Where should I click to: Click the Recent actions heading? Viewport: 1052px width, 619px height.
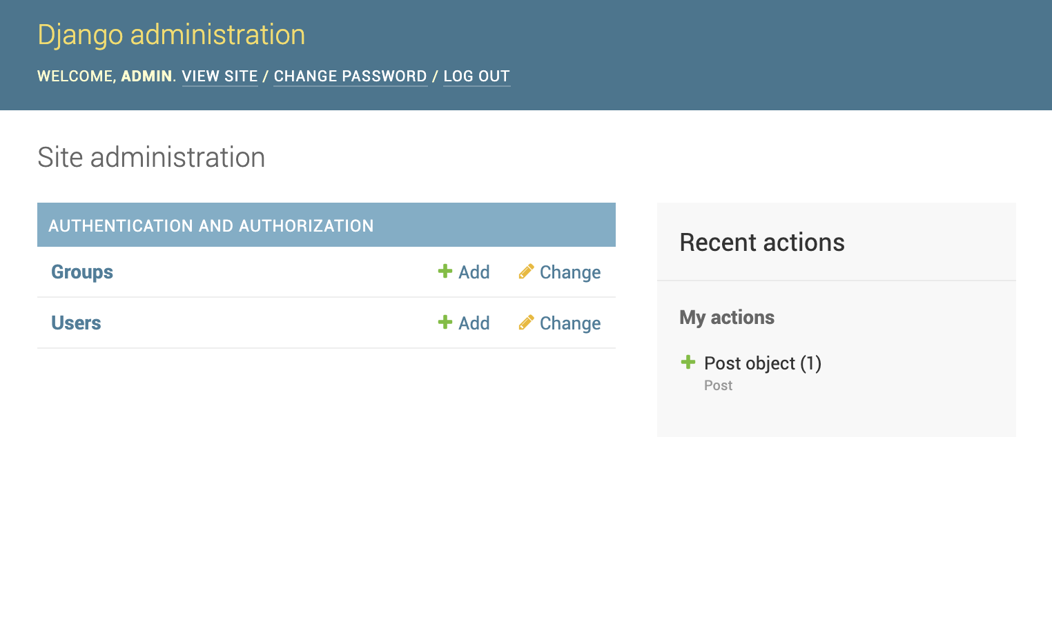762,243
